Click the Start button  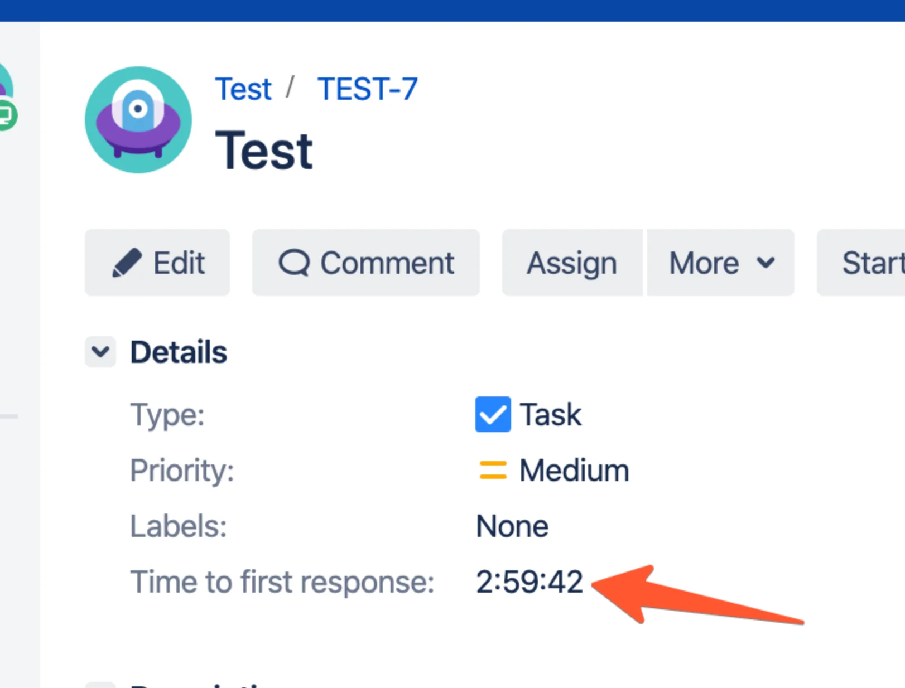point(861,263)
